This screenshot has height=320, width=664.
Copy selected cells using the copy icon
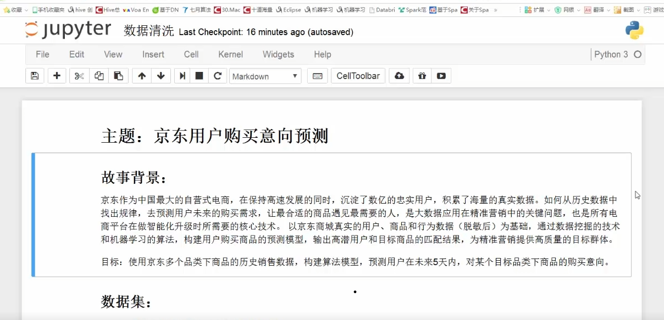click(x=99, y=76)
